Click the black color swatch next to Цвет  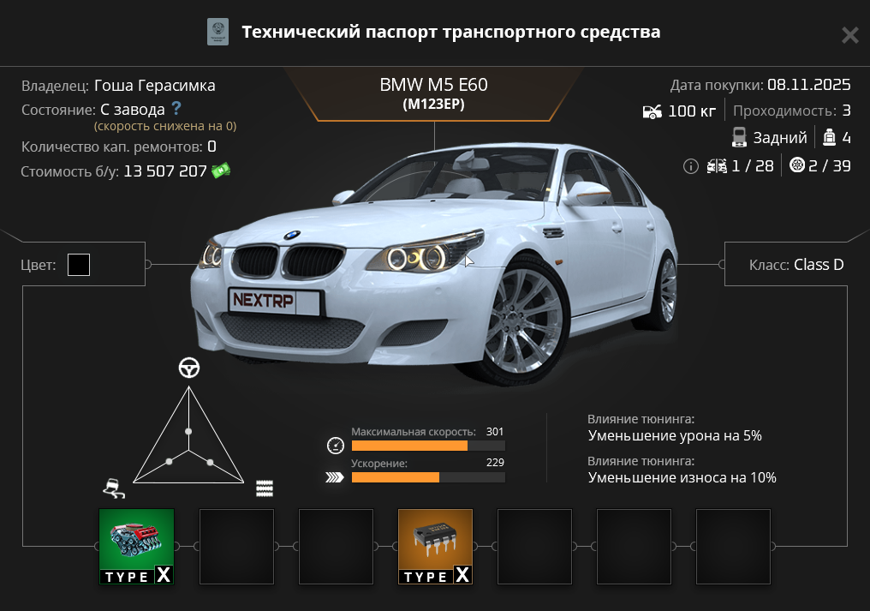pos(79,265)
